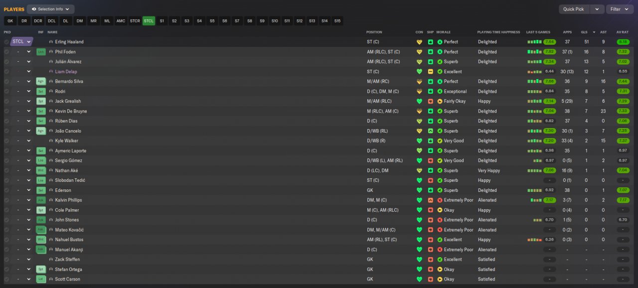Click the Loa info badge for Slobodan Tedić

coord(41,180)
